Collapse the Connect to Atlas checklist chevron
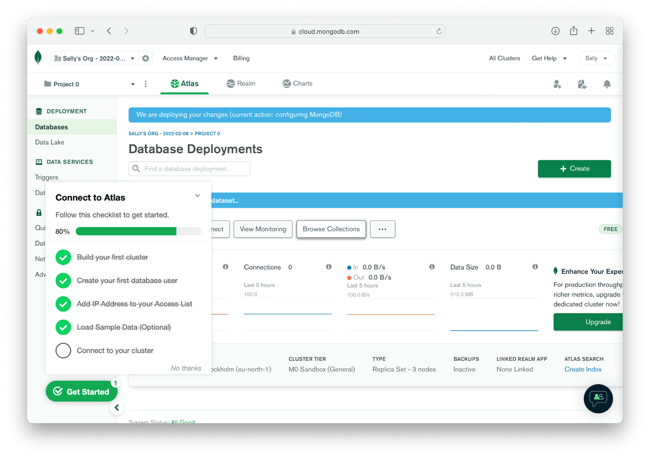The image size is (650, 459). pos(197,196)
